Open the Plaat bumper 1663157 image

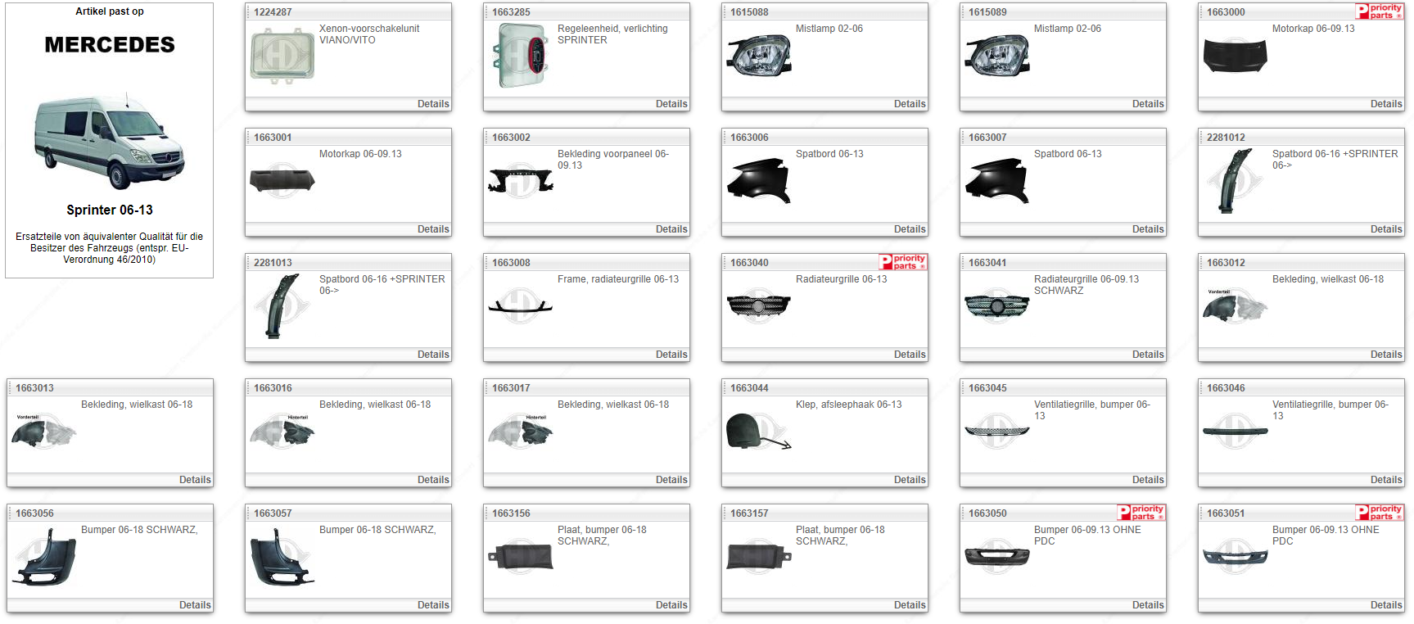759,557
